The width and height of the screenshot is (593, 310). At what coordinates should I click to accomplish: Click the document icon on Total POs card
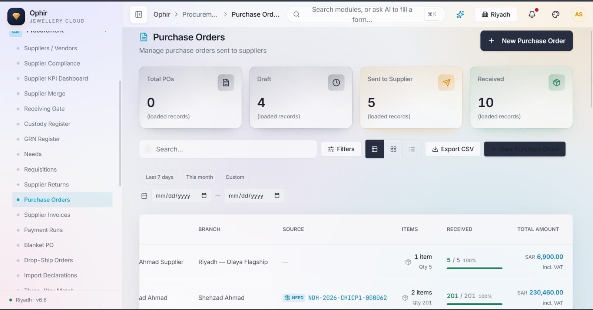click(x=226, y=82)
